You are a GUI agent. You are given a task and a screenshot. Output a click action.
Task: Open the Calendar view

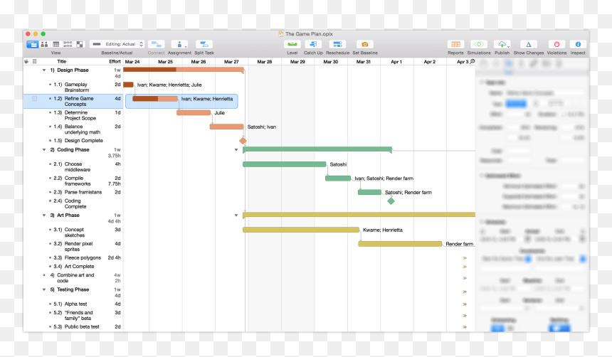[x=56, y=44]
